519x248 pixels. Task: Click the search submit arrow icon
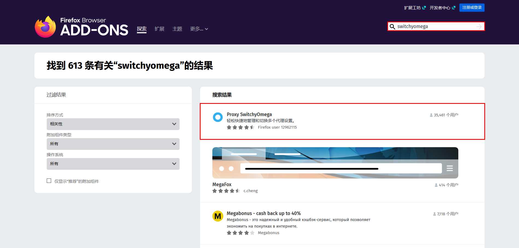(x=479, y=26)
